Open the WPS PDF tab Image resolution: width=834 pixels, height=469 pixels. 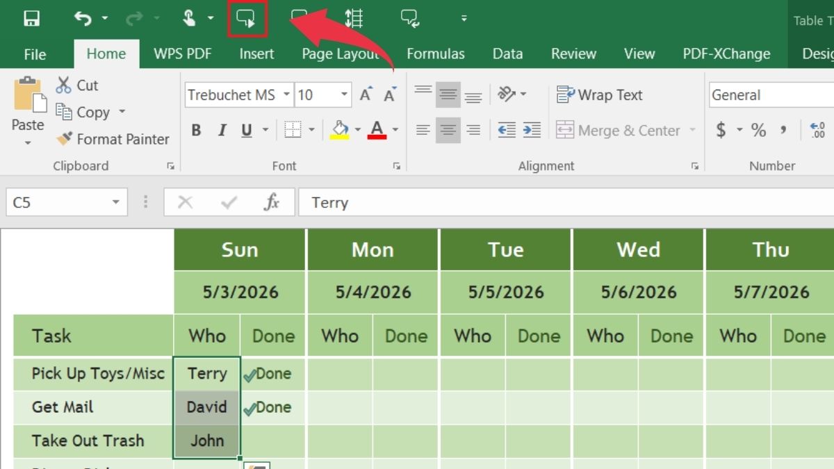pos(182,54)
